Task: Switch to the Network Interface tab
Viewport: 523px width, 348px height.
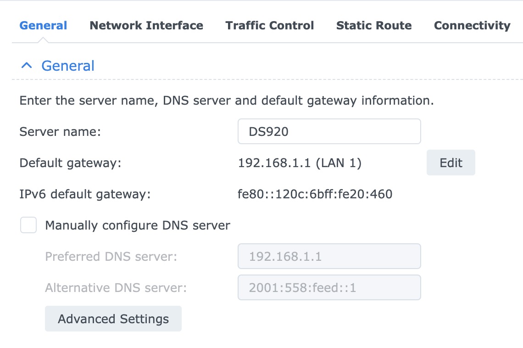Action: tap(146, 26)
